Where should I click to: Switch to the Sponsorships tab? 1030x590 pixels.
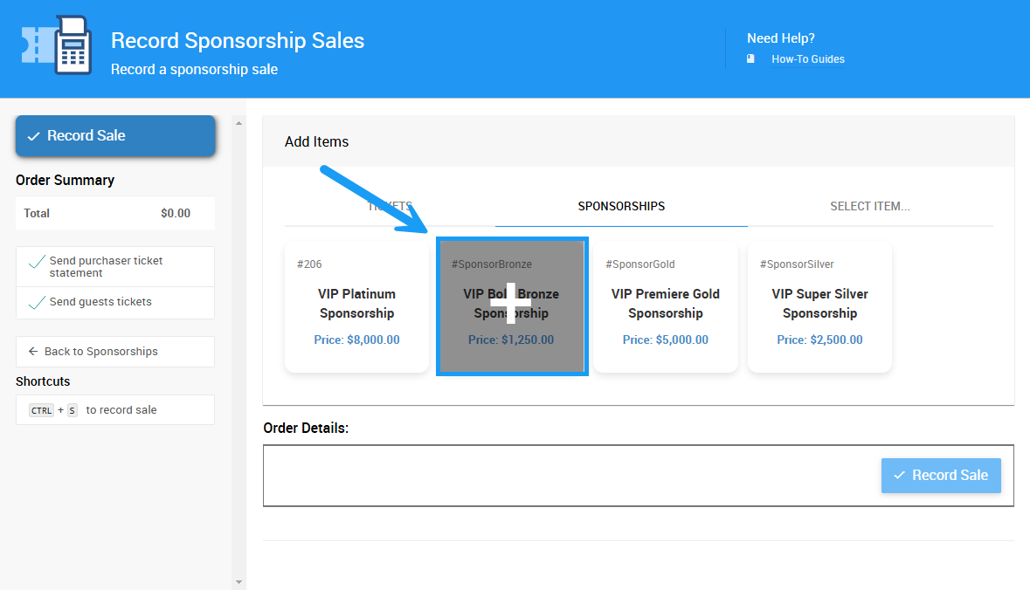[x=621, y=207]
